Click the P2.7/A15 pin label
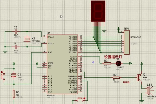The image size is (156, 104). [x=73, y=72]
